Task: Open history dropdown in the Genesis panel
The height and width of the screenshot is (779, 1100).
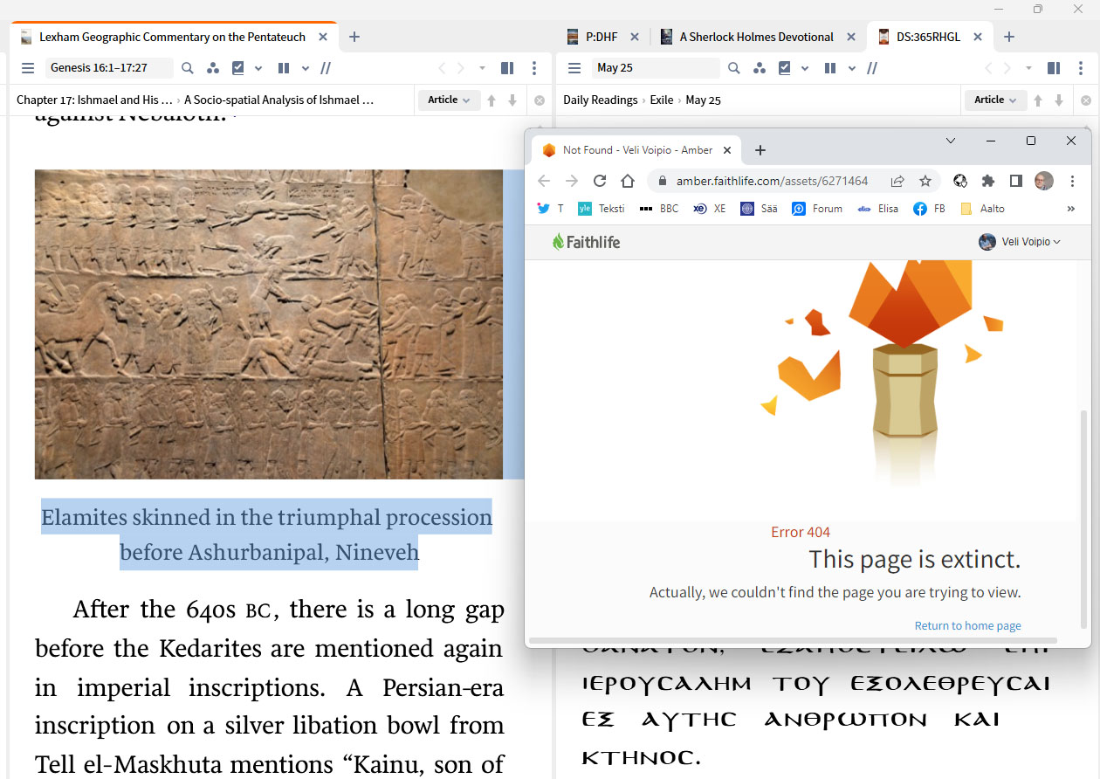Action: pos(482,68)
